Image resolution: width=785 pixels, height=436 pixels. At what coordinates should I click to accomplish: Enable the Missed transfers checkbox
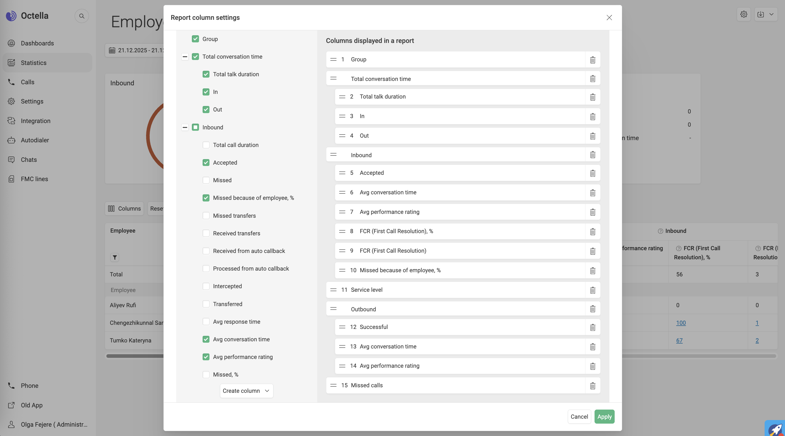[206, 216]
